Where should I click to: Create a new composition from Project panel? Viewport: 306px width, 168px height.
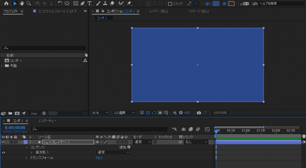tap(17, 113)
